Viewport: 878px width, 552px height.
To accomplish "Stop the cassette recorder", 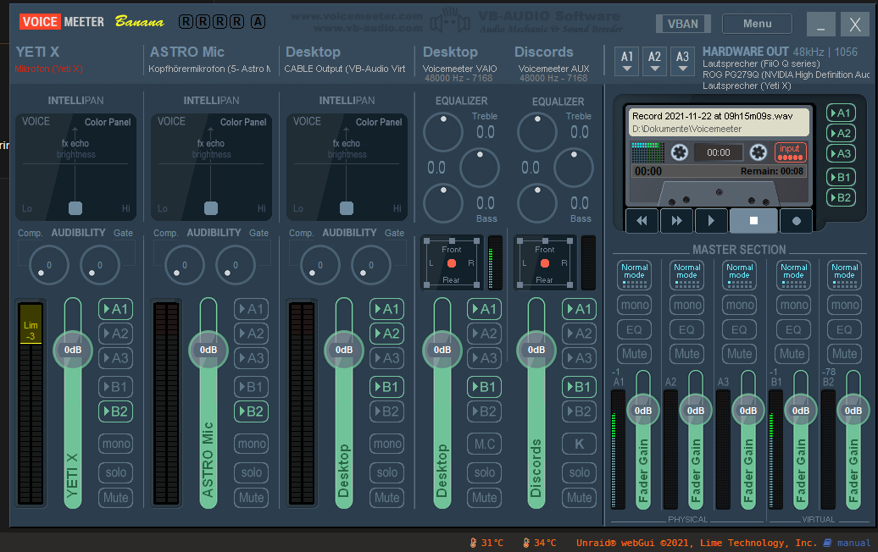I will pos(753,221).
